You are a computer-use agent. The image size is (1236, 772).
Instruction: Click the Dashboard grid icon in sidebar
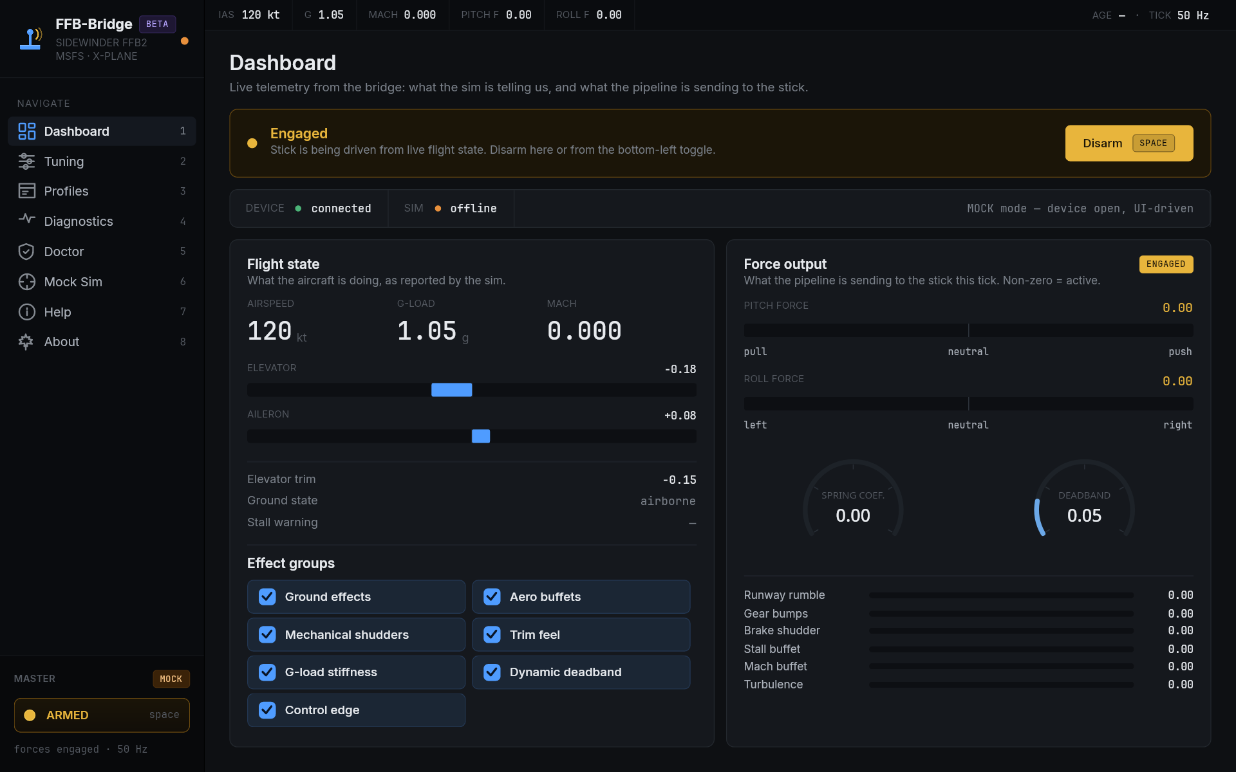tap(26, 131)
